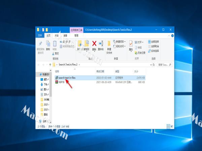Open the Copy to dropdown arrow

pyautogui.click(x=87, y=51)
